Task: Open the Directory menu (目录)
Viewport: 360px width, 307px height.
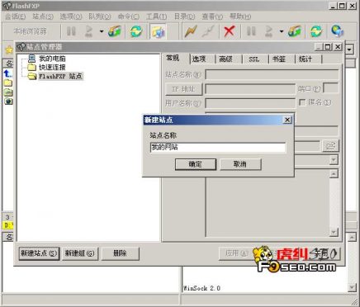Action: pos(184,17)
